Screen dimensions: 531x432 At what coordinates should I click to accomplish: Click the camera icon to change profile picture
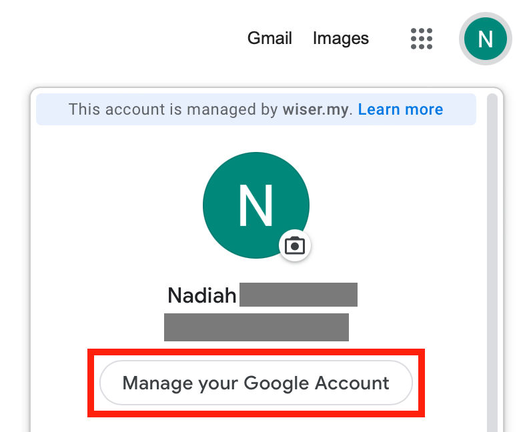(x=294, y=246)
